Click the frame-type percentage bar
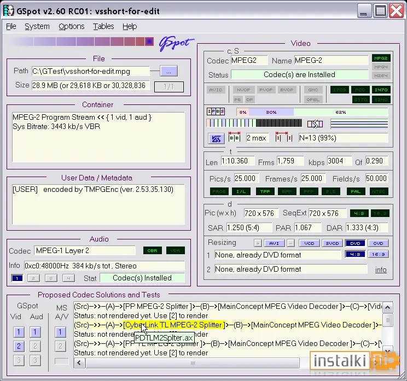Viewport: 407px width, 381px height. (x=312, y=112)
